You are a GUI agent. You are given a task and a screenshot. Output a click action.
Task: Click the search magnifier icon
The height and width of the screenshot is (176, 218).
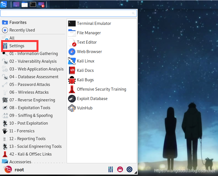pos(133,13)
